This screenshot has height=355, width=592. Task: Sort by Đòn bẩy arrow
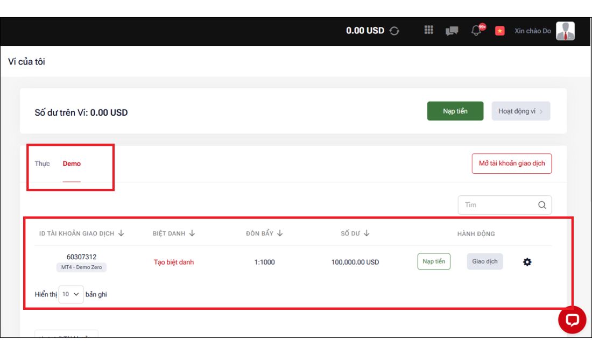(280, 233)
